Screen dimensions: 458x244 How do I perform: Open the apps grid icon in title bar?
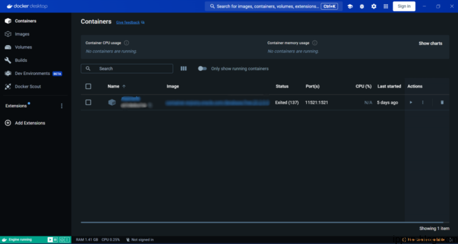(x=386, y=6)
